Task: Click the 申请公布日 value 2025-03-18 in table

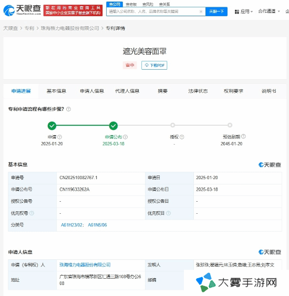Action: pos(207,189)
